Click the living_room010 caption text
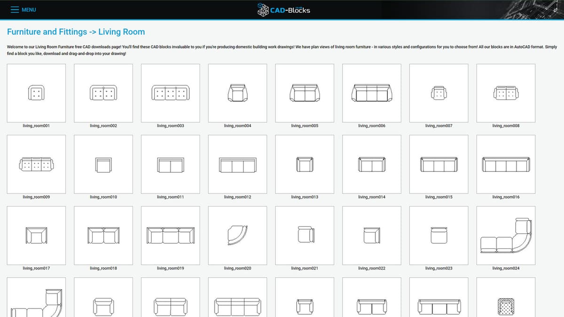Screen dimensions: 564x317 (103, 197)
